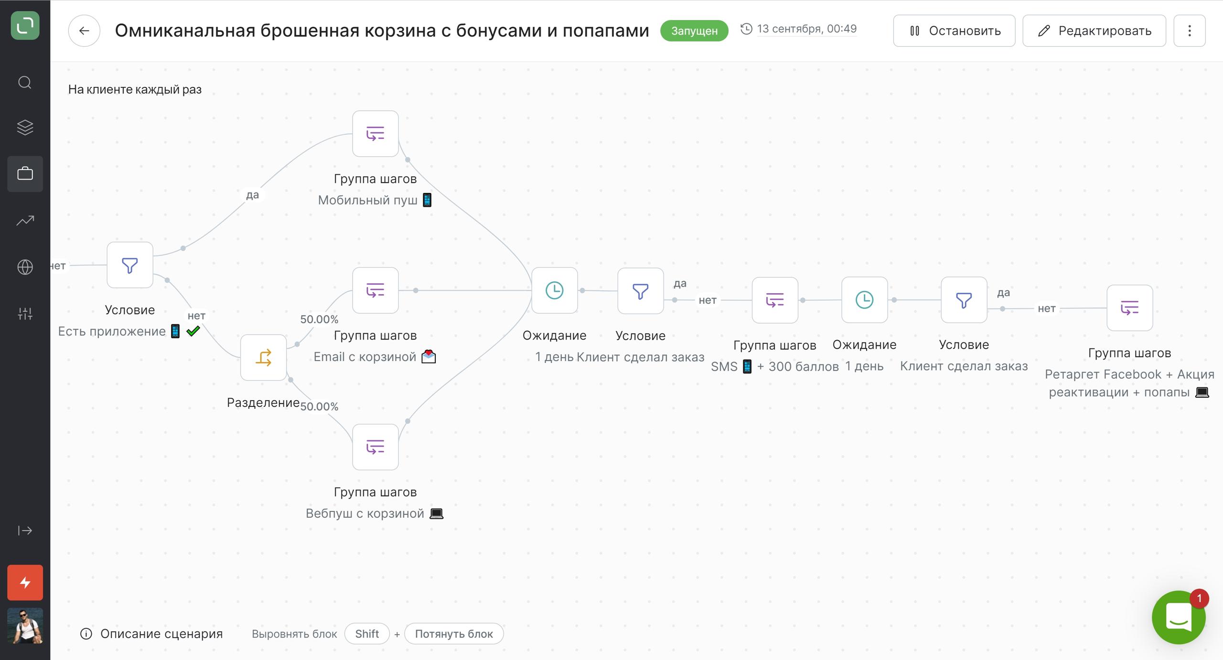Click the user profile avatar
Image resolution: width=1223 pixels, height=660 pixels.
point(25,626)
